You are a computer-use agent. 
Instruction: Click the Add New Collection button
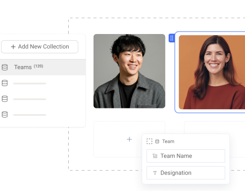click(x=39, y=47)
